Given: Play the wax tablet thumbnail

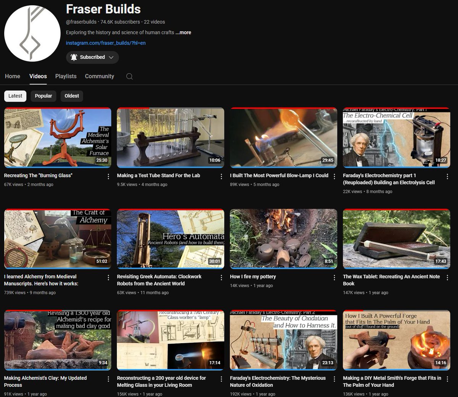Looking at the screenshot, I should 397,239.
